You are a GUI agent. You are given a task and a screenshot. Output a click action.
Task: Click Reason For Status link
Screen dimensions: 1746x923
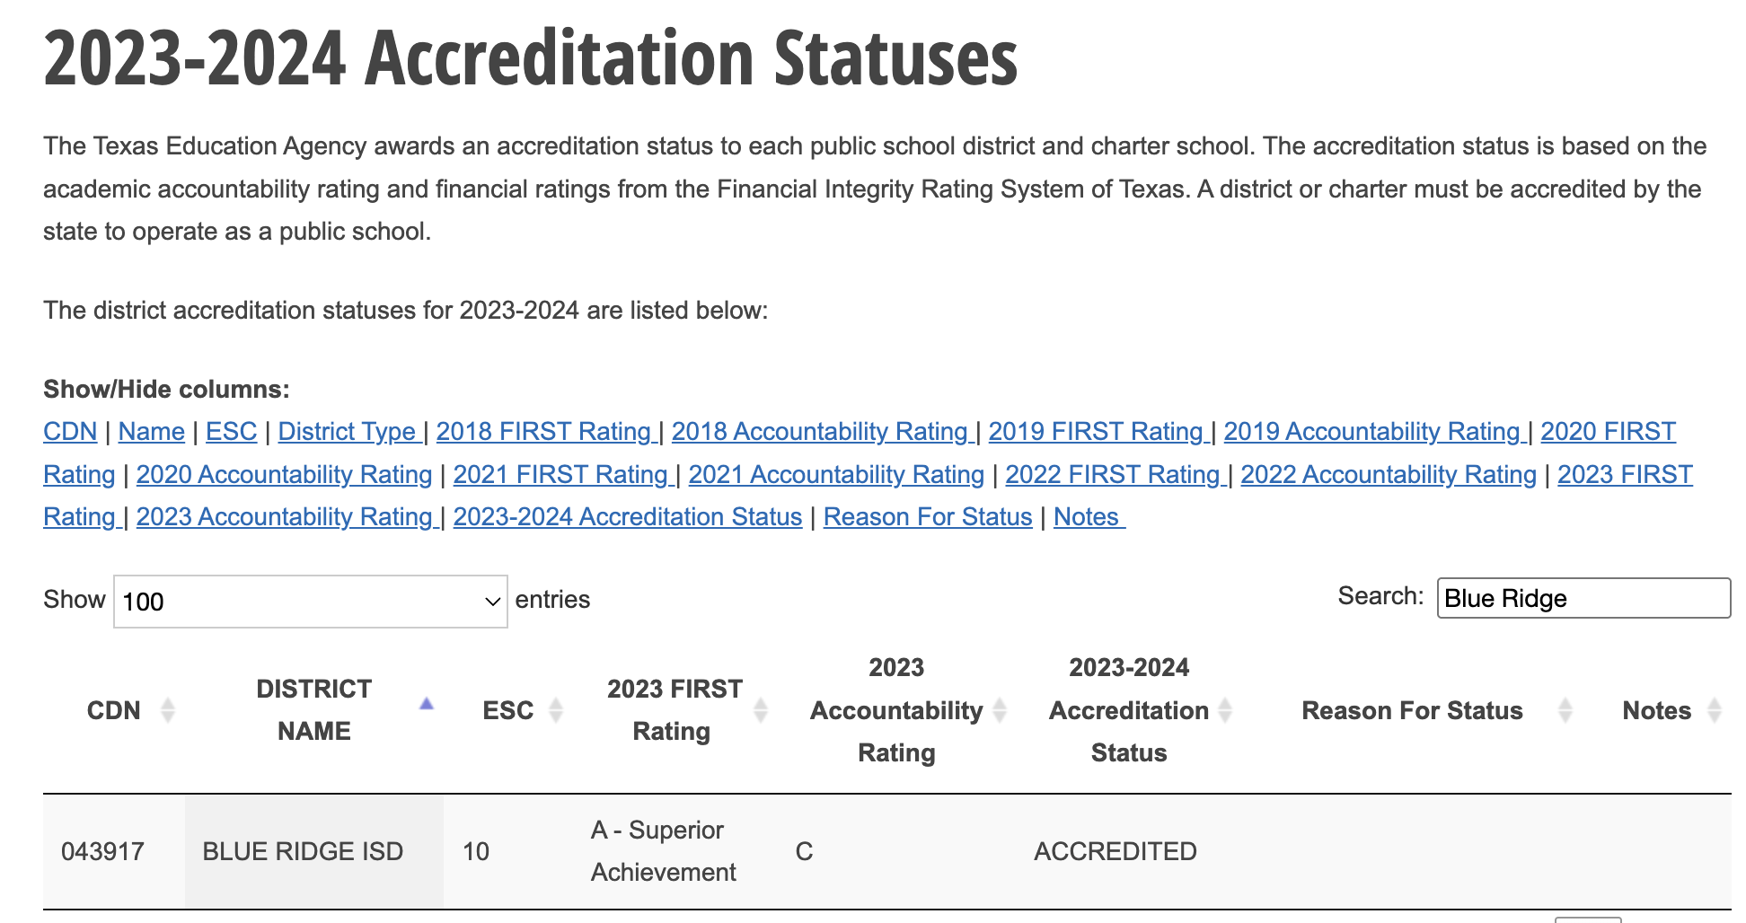[928, 517]
